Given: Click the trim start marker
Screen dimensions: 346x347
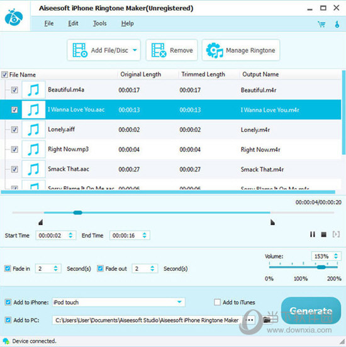Looking at the screenshot, I should [x=40, y=222].
